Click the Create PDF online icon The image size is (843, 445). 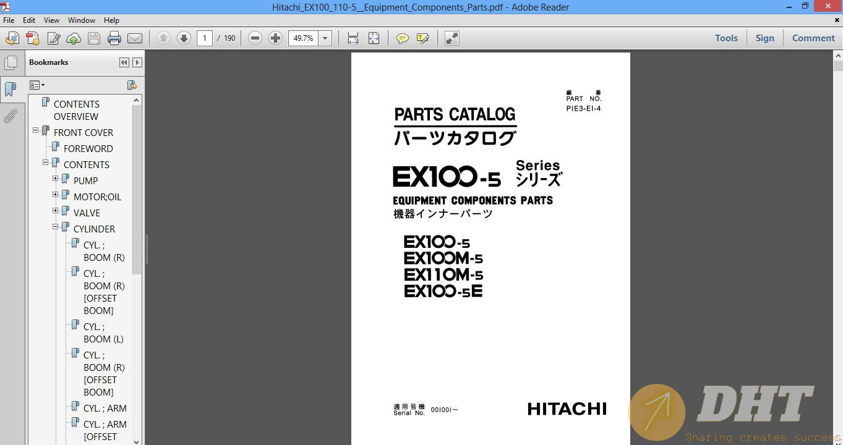pyautogui.click(x=33, y=38)
